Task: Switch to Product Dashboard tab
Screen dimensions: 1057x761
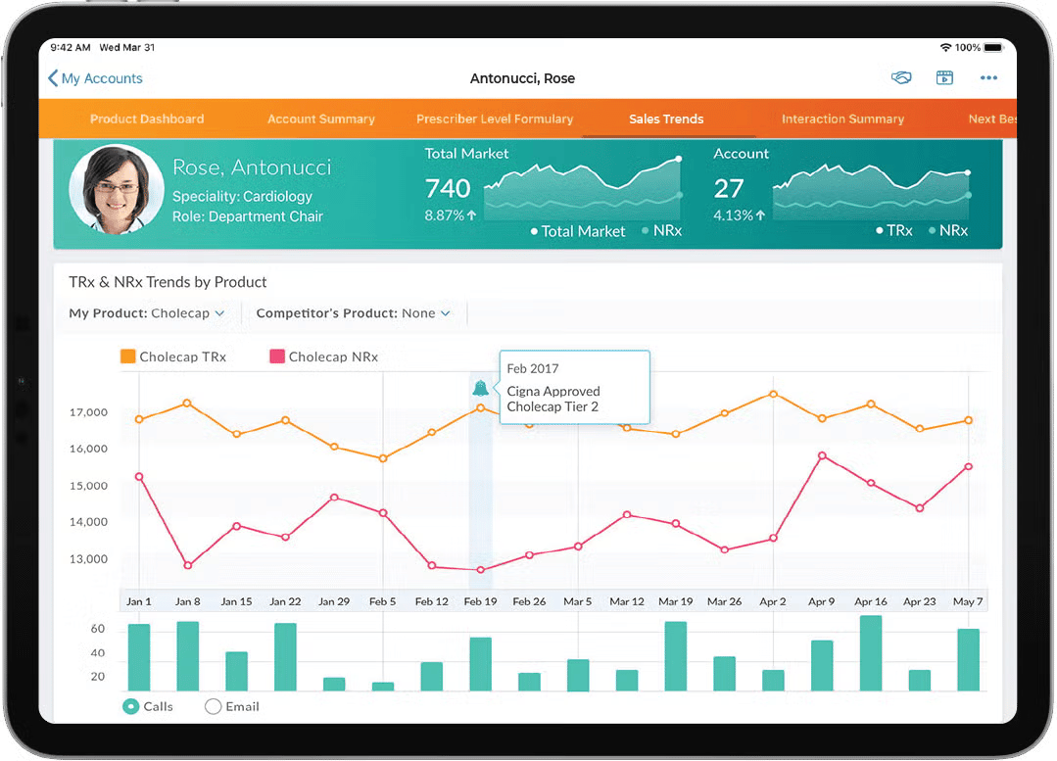Action: pos(147,119)
